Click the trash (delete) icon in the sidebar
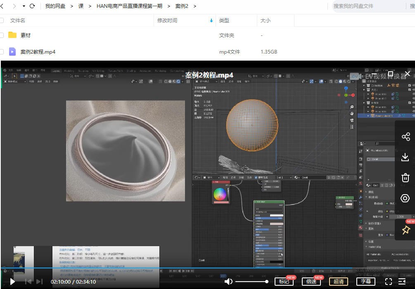 point(405,177)
